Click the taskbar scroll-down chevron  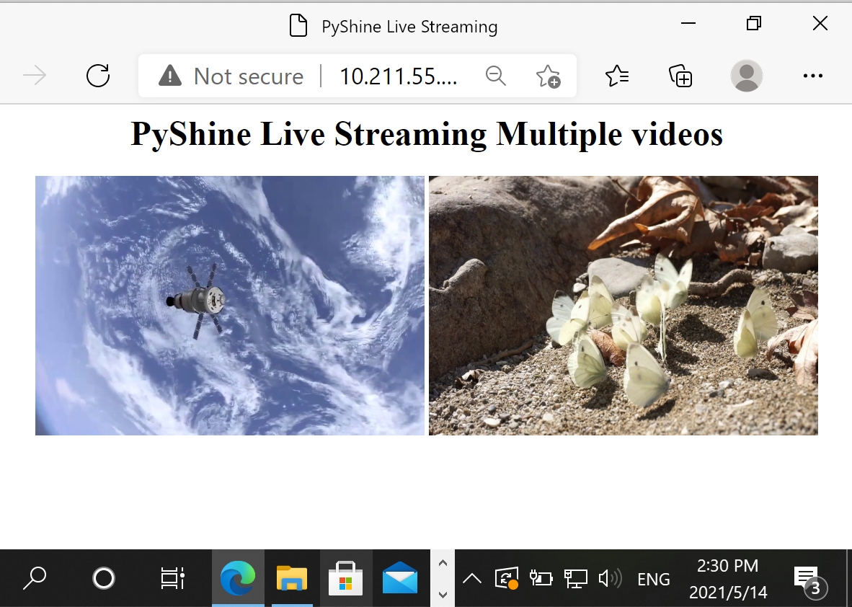pos(443,594)
